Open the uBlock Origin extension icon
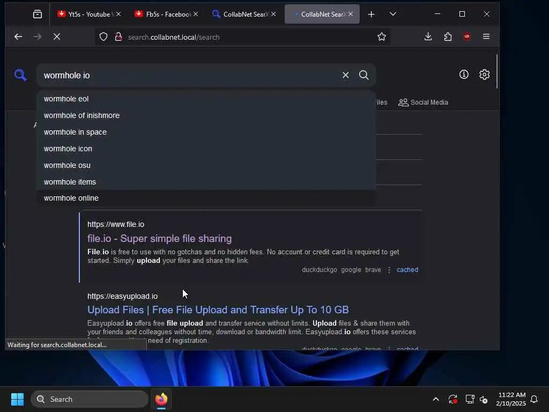The width and height of the screenshot is (549, 412). click(x=467, y=37)
